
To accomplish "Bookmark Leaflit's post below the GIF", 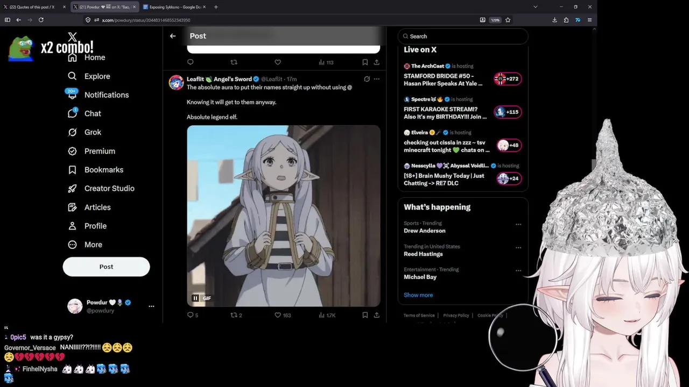I will pyautogui.click(x=365, y=315).
